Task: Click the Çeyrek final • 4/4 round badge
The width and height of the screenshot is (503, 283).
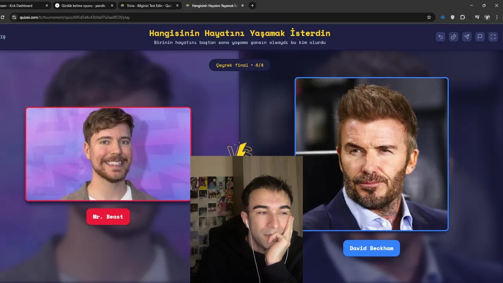Action: coord(239,65)
